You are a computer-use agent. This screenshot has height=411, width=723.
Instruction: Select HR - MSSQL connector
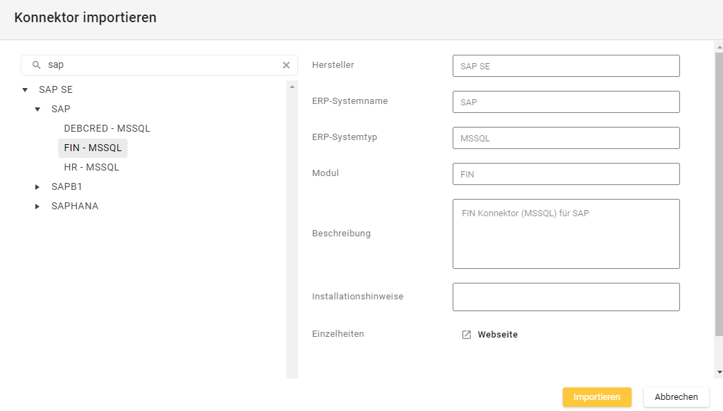click(92, 167)
